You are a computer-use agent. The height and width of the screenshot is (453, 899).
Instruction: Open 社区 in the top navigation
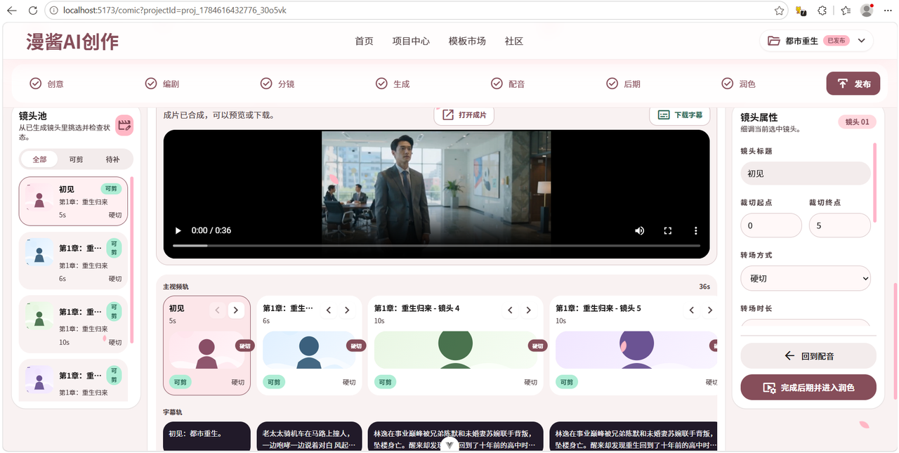[x=514, y=41]
